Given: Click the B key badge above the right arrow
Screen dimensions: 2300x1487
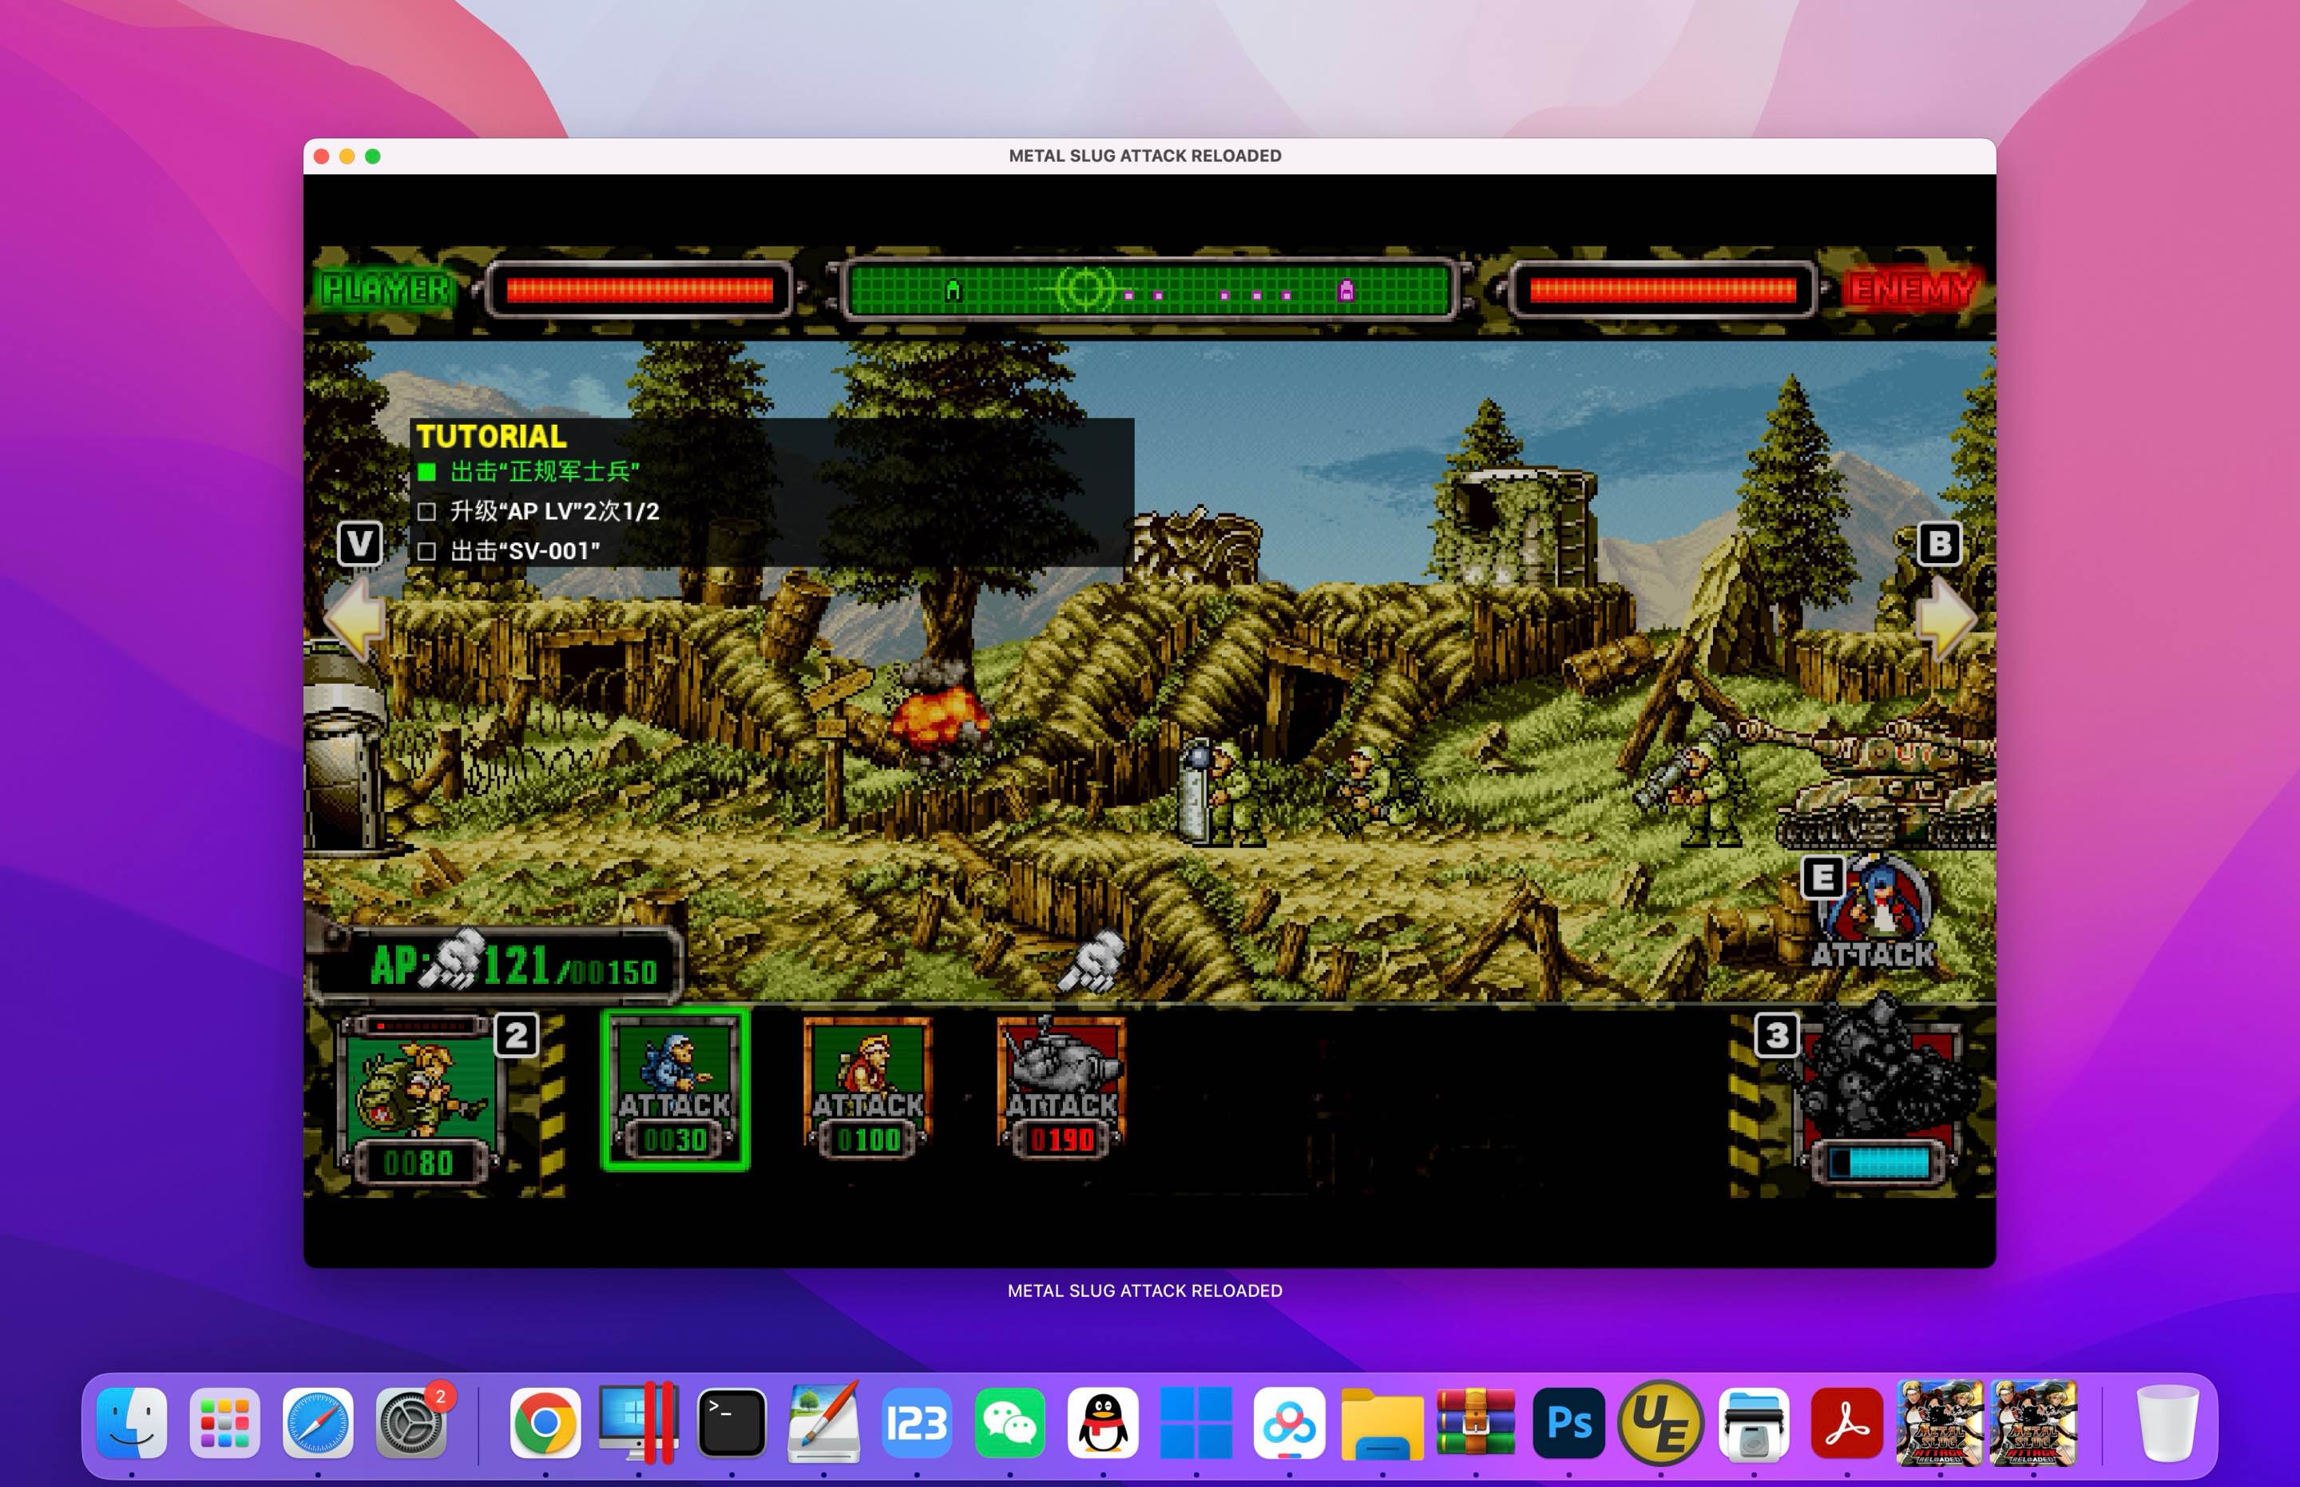Looking at the screenshot, I should [1940, 544].
